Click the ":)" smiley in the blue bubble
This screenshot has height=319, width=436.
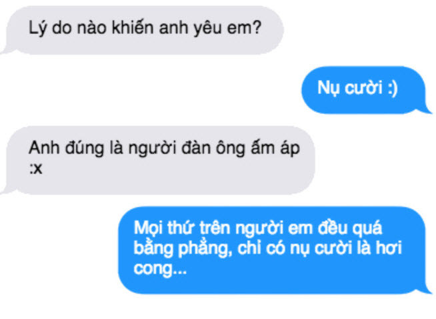pos(393,88)
